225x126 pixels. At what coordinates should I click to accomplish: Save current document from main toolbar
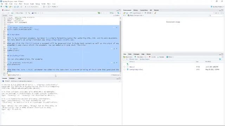click(x=15, y=7)
